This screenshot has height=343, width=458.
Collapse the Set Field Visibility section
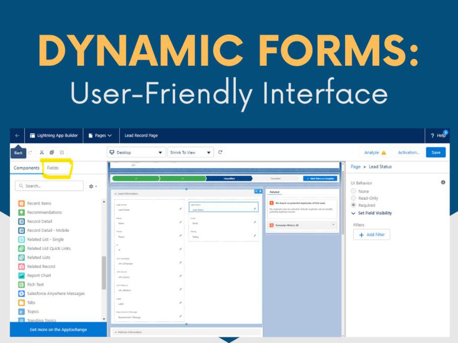[353, 213]
